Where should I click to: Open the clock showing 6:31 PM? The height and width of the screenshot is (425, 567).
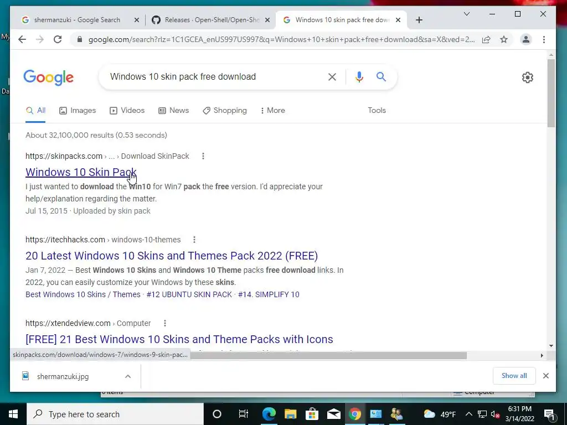(x=519, y=414)
